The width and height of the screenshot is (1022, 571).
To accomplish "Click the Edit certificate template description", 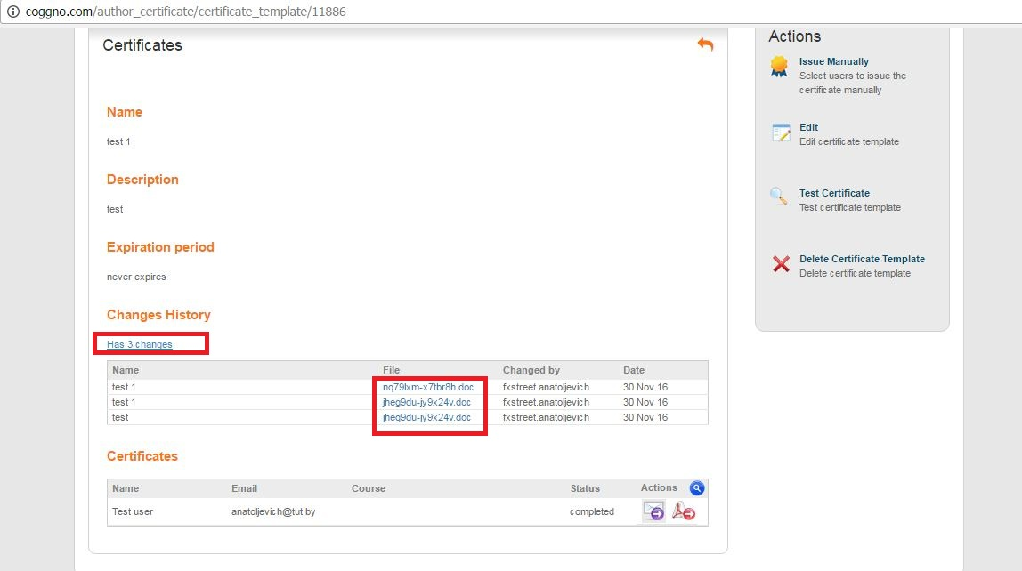I will pyautogui.click(x=848, y=141).
